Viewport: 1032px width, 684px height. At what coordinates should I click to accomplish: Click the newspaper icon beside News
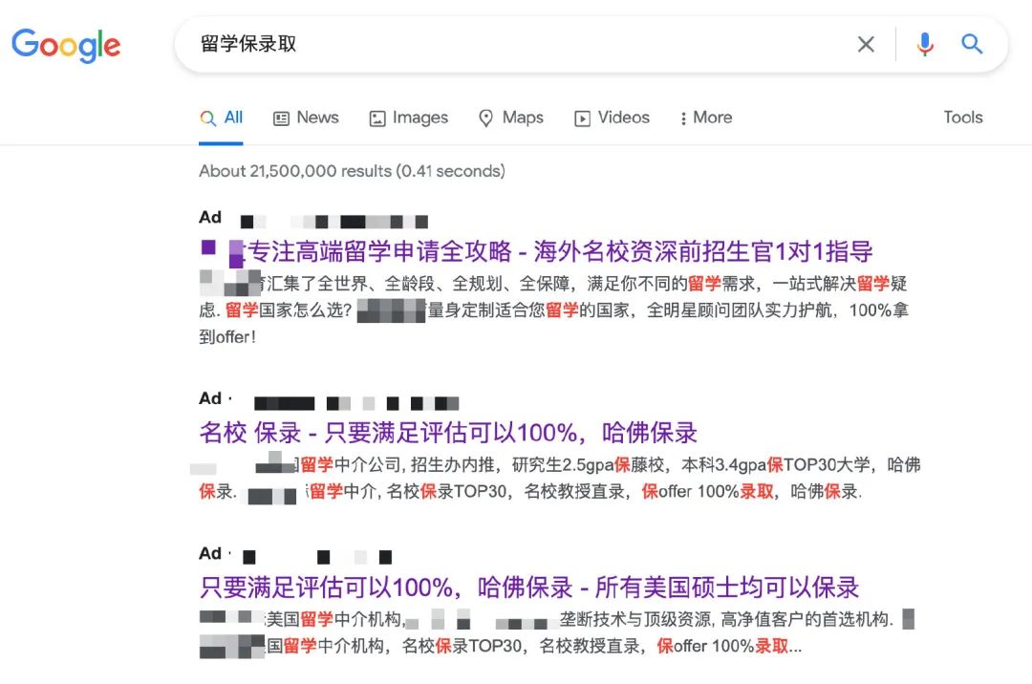[280, 118]
